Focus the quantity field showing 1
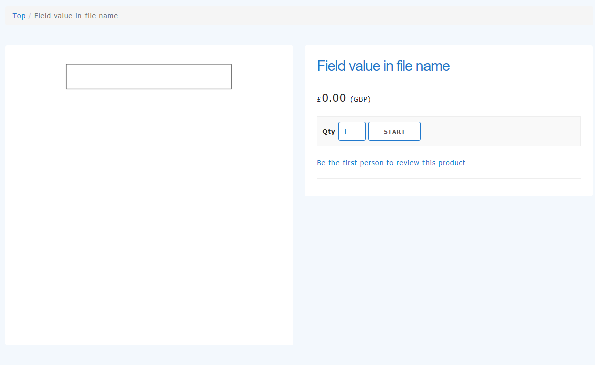595x365 pixels. coord(352,131)
